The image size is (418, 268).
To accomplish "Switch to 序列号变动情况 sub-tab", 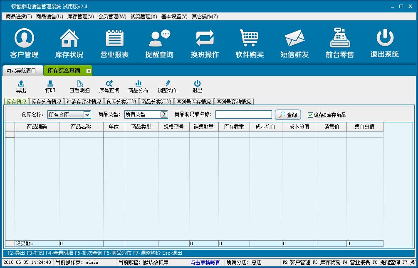I will 233,102.
